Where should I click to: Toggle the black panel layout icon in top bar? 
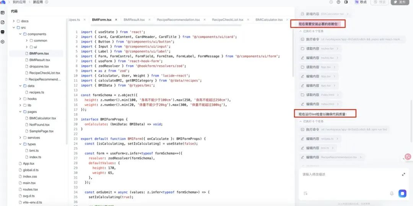pos(346,2)
